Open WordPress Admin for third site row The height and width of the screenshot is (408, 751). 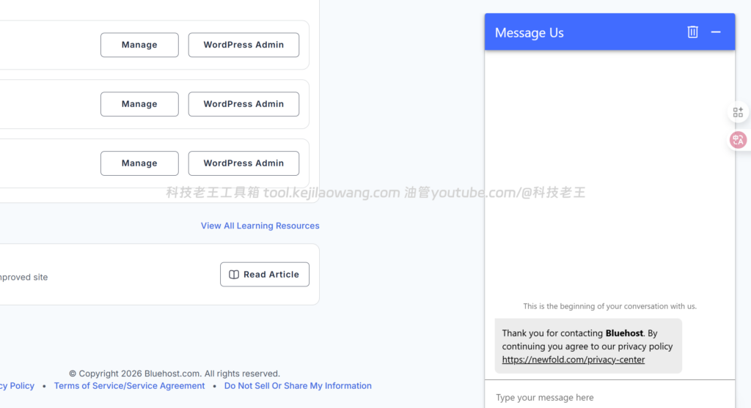tap(243, 163)
